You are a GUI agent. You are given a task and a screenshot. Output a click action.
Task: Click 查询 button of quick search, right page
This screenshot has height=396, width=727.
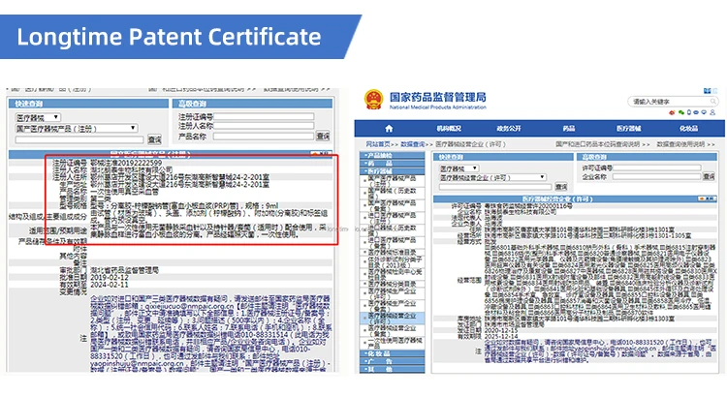pos(561,187)
